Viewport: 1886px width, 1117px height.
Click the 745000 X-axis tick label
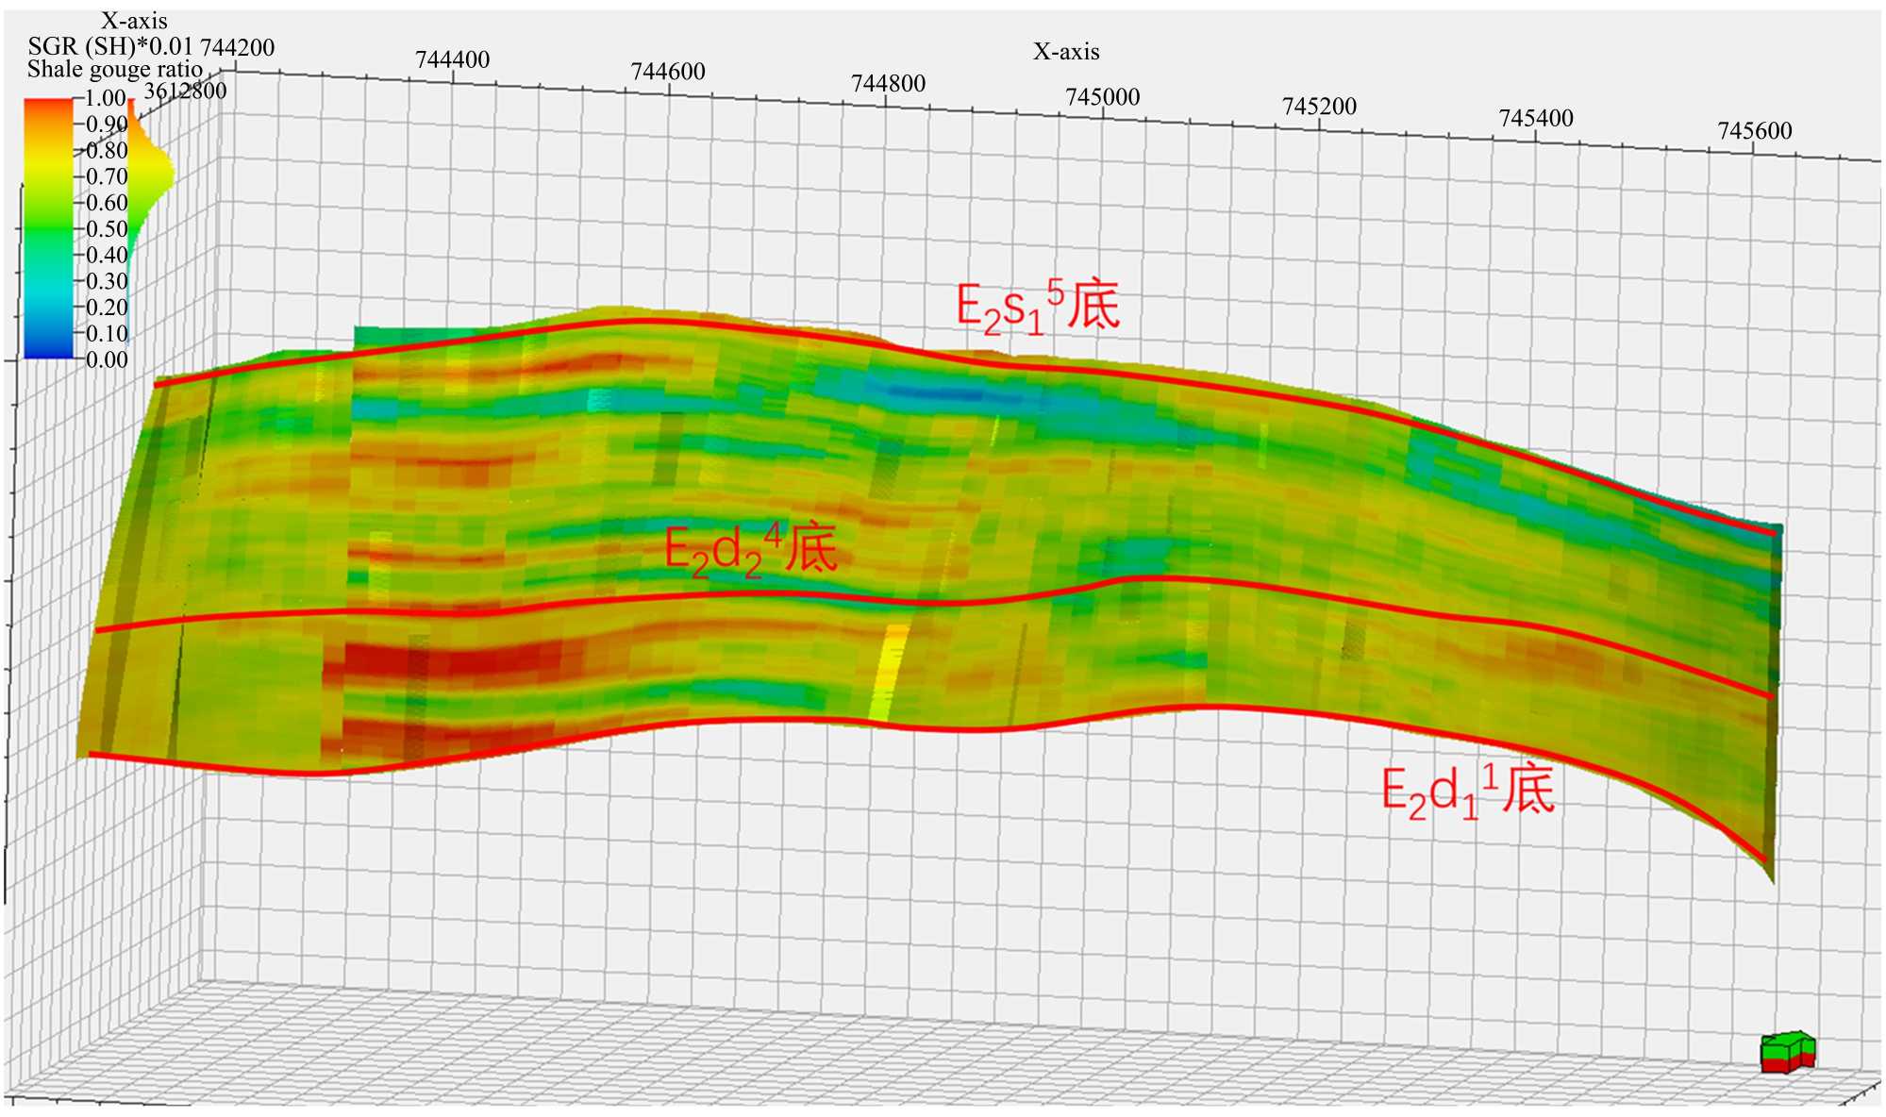click(1102, 96)
